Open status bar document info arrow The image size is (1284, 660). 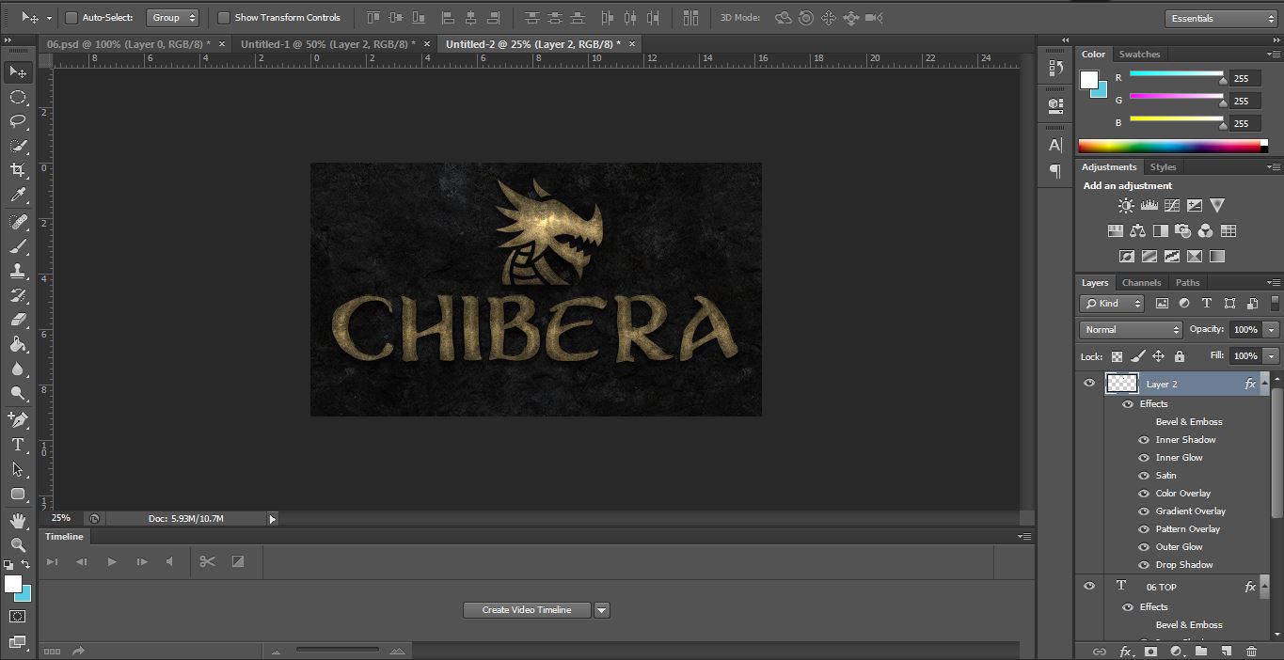[x=273, y=518]
